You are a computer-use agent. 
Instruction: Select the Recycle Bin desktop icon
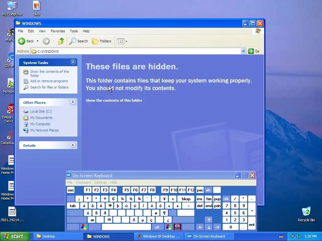pos(306,214)
